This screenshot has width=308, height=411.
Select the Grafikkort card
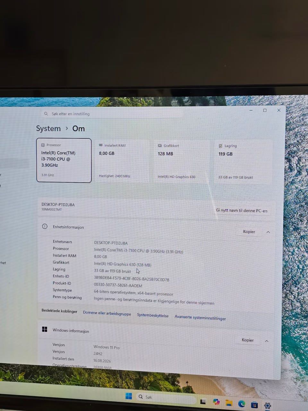[182, 162]
